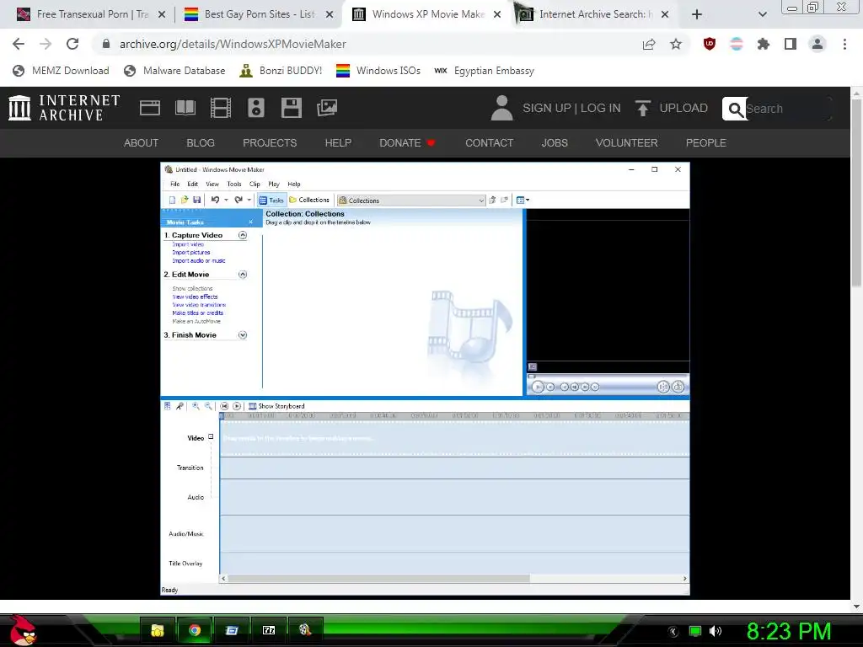Click the Archive web icon
Screen dimensions: 863x647
[x=150, y=108]
